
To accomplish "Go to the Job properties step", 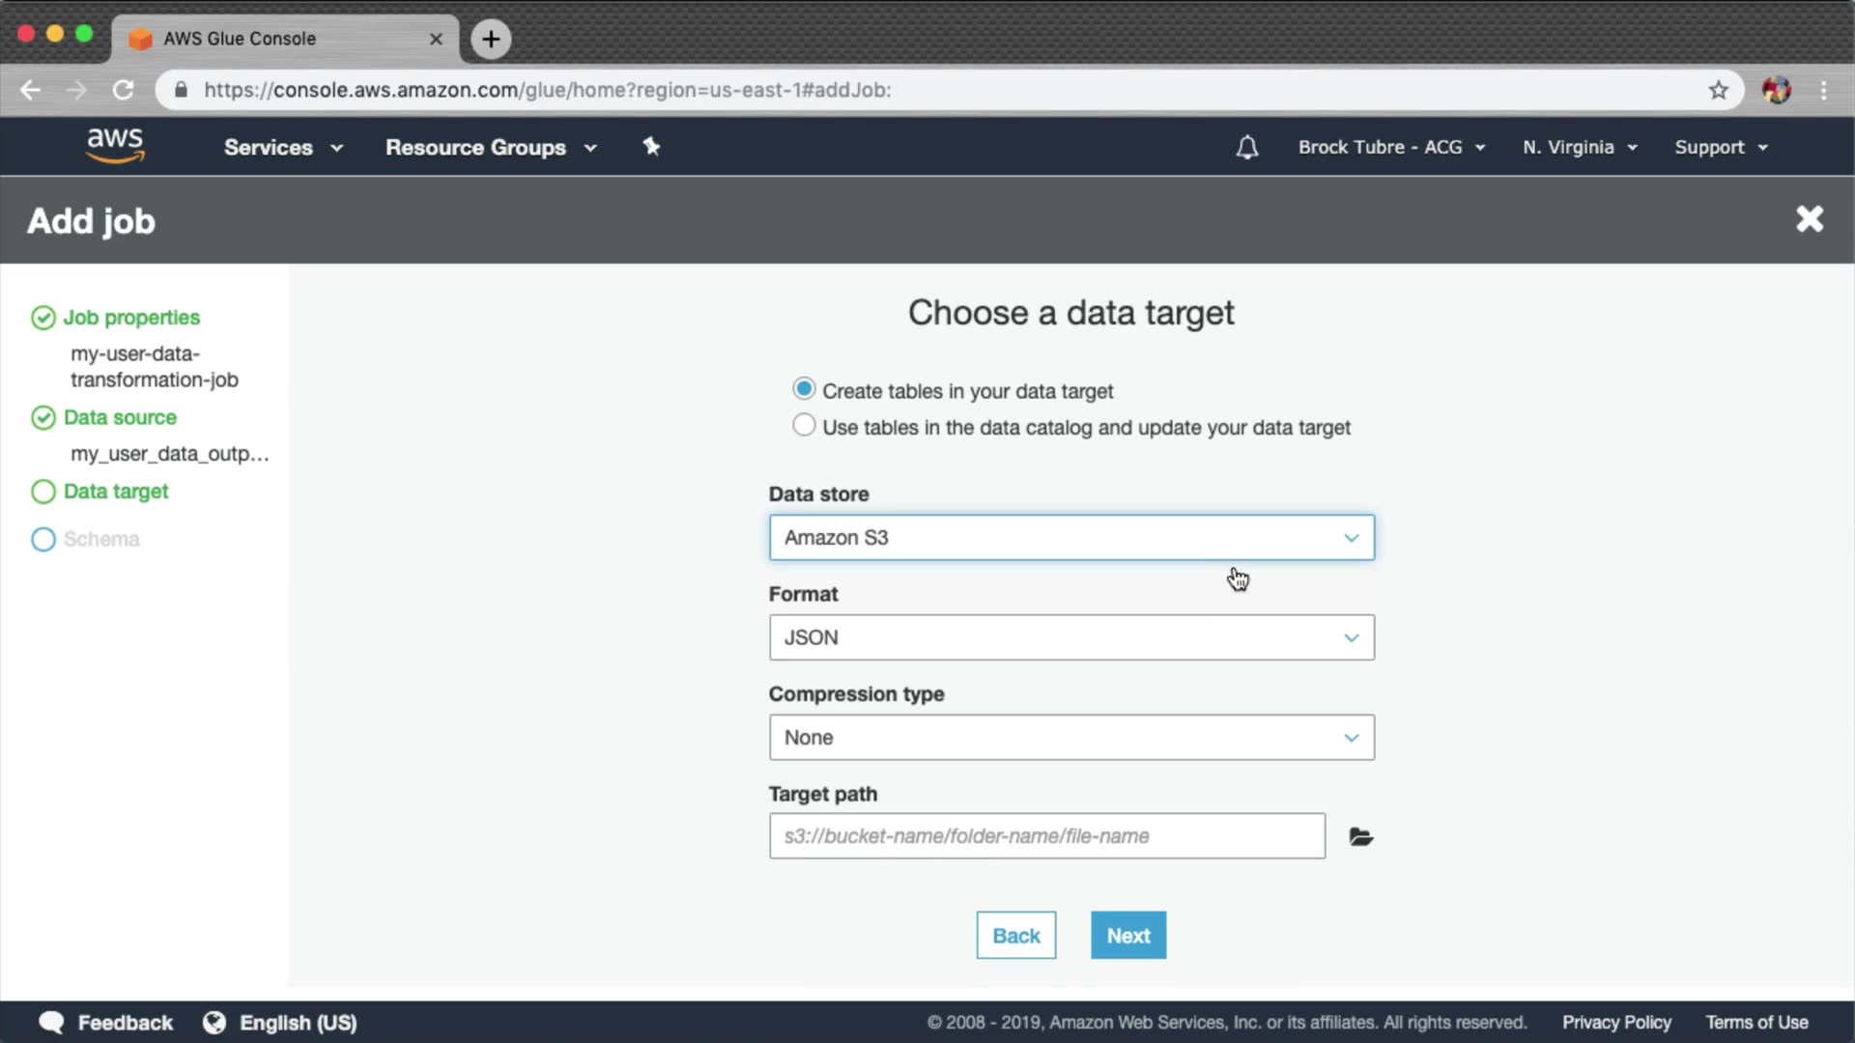I will pos(131,318).
